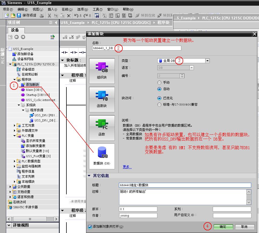The width and height of the screenshot is (259, 233).
Task: Select the 手动 radio button
Action: pos(159,83)
